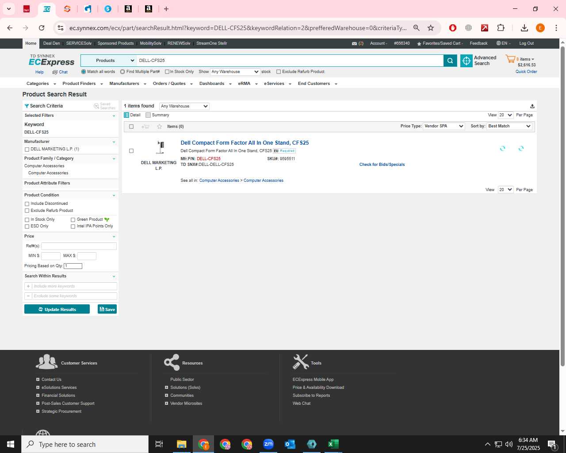The image size is (566, 453).
Task: Open the Product Finders menu
Action: (83, 84)
